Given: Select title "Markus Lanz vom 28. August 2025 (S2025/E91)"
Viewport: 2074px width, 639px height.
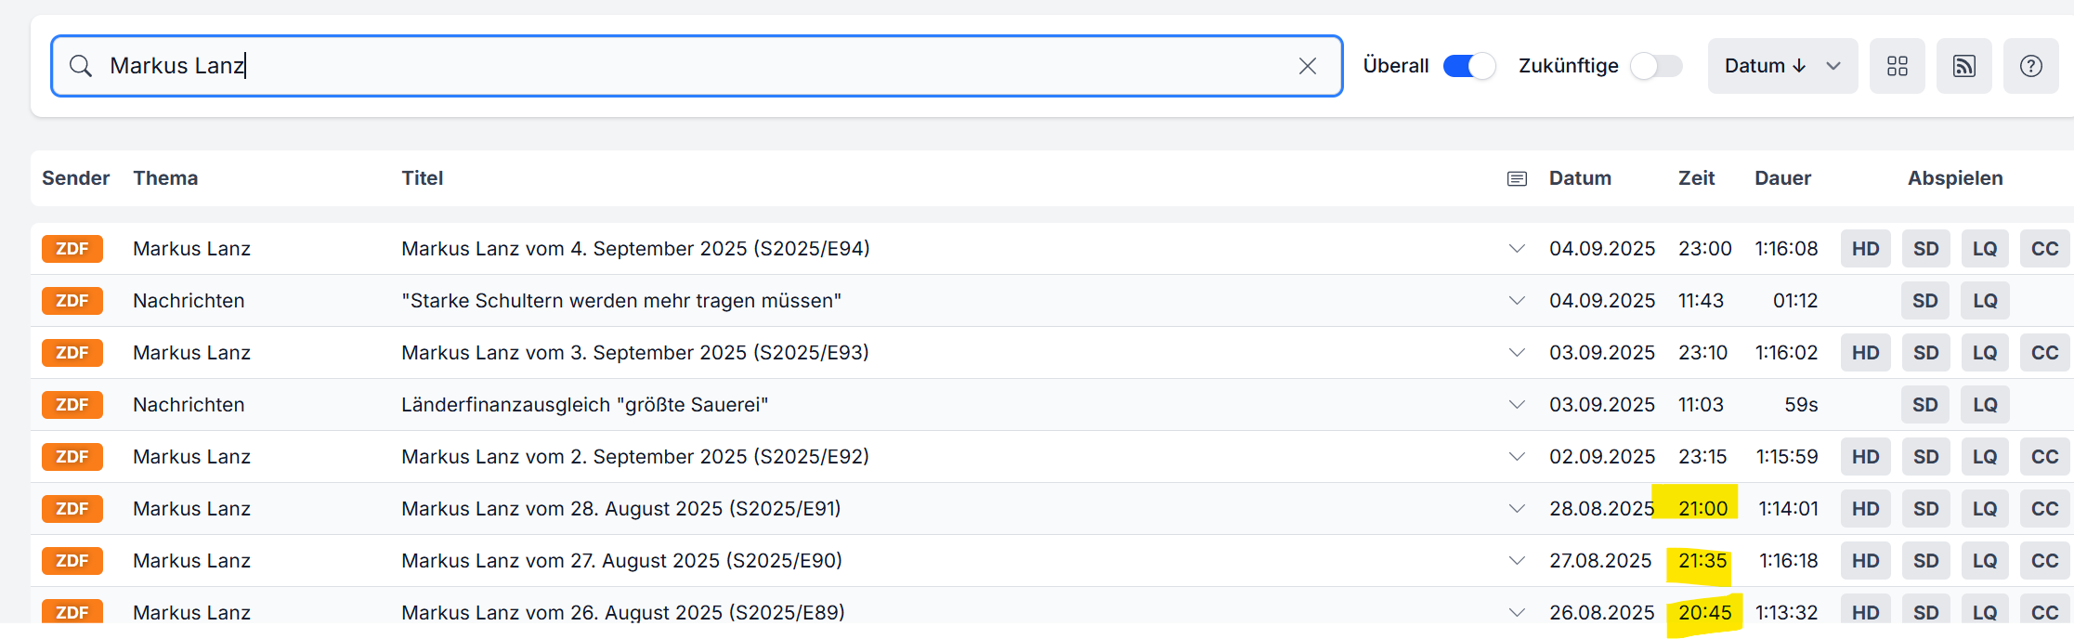Looking at the screenshot, I should click(621, 509).
